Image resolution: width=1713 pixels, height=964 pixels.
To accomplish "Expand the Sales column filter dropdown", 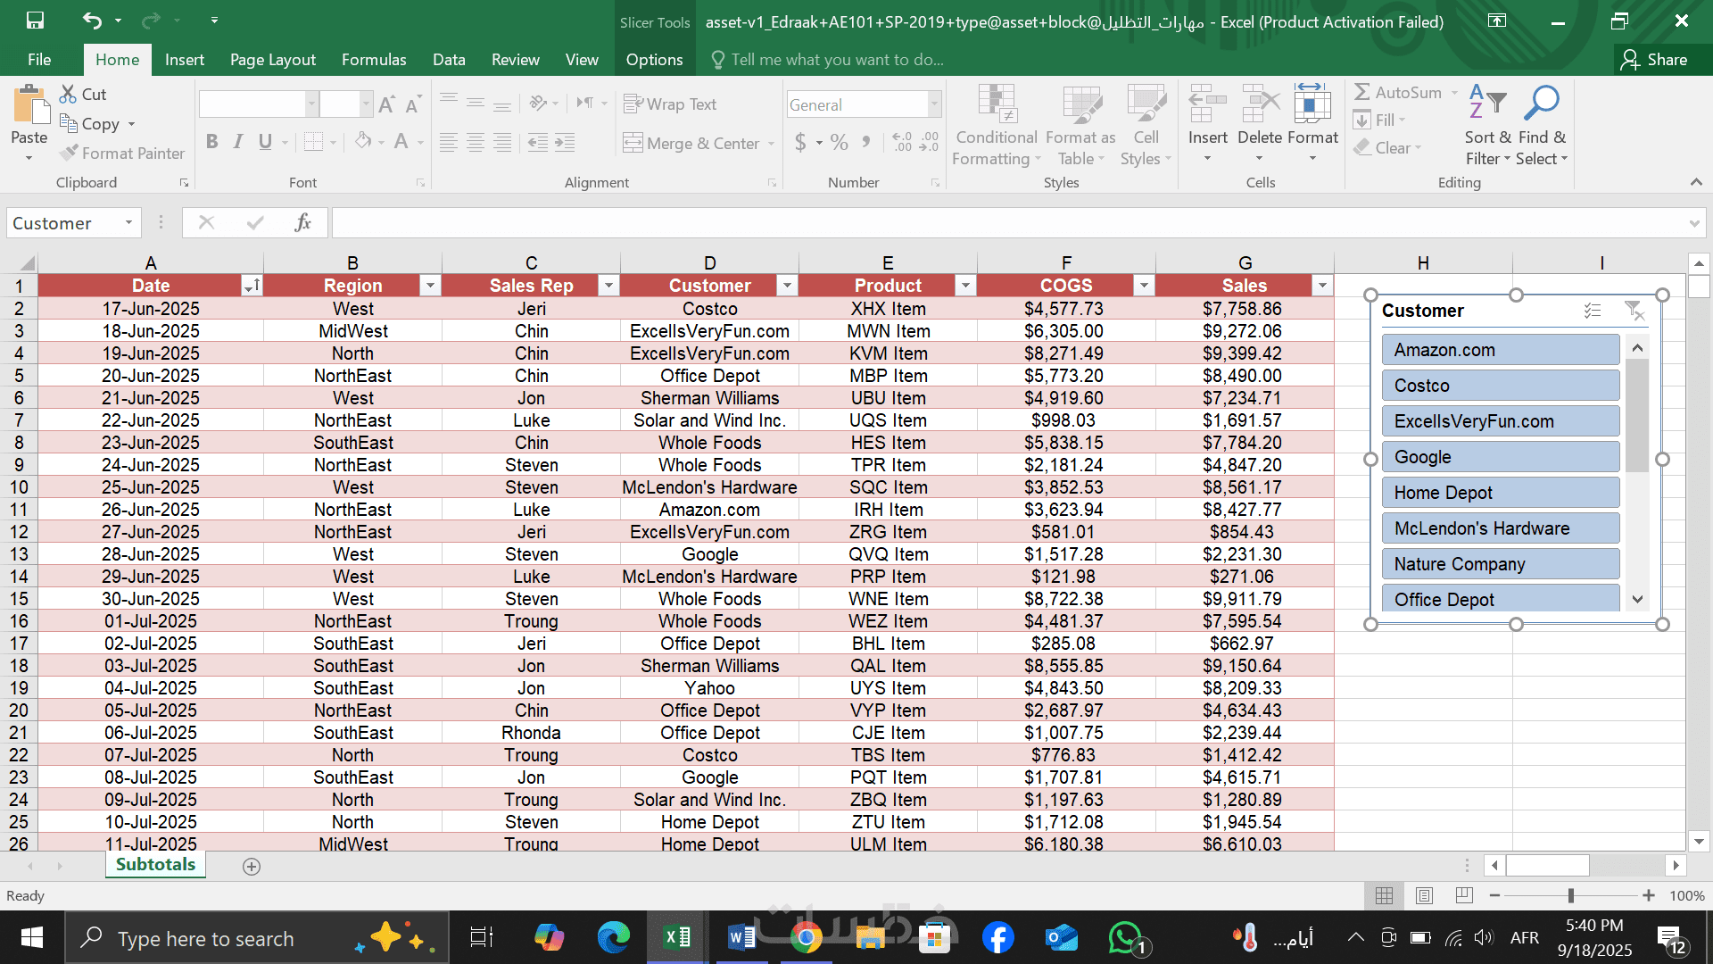I will pyautogui.click(x=1322, y=286).
